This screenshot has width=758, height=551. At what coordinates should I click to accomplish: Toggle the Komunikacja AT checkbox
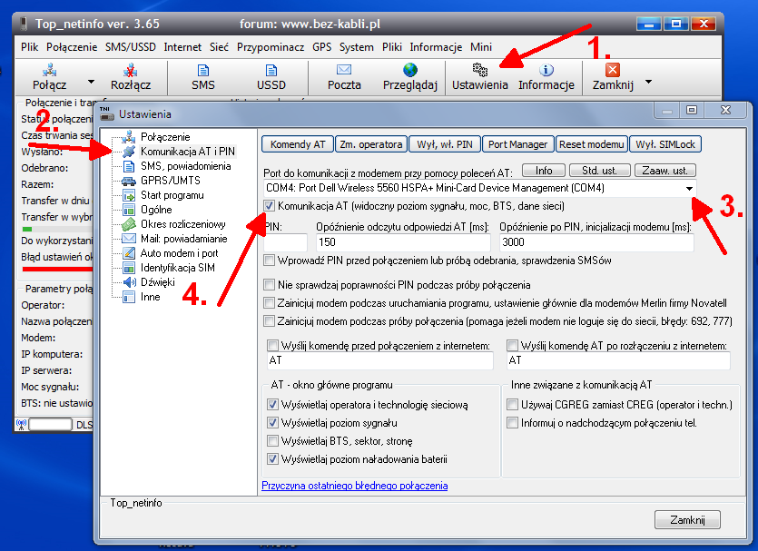[269, 206]
